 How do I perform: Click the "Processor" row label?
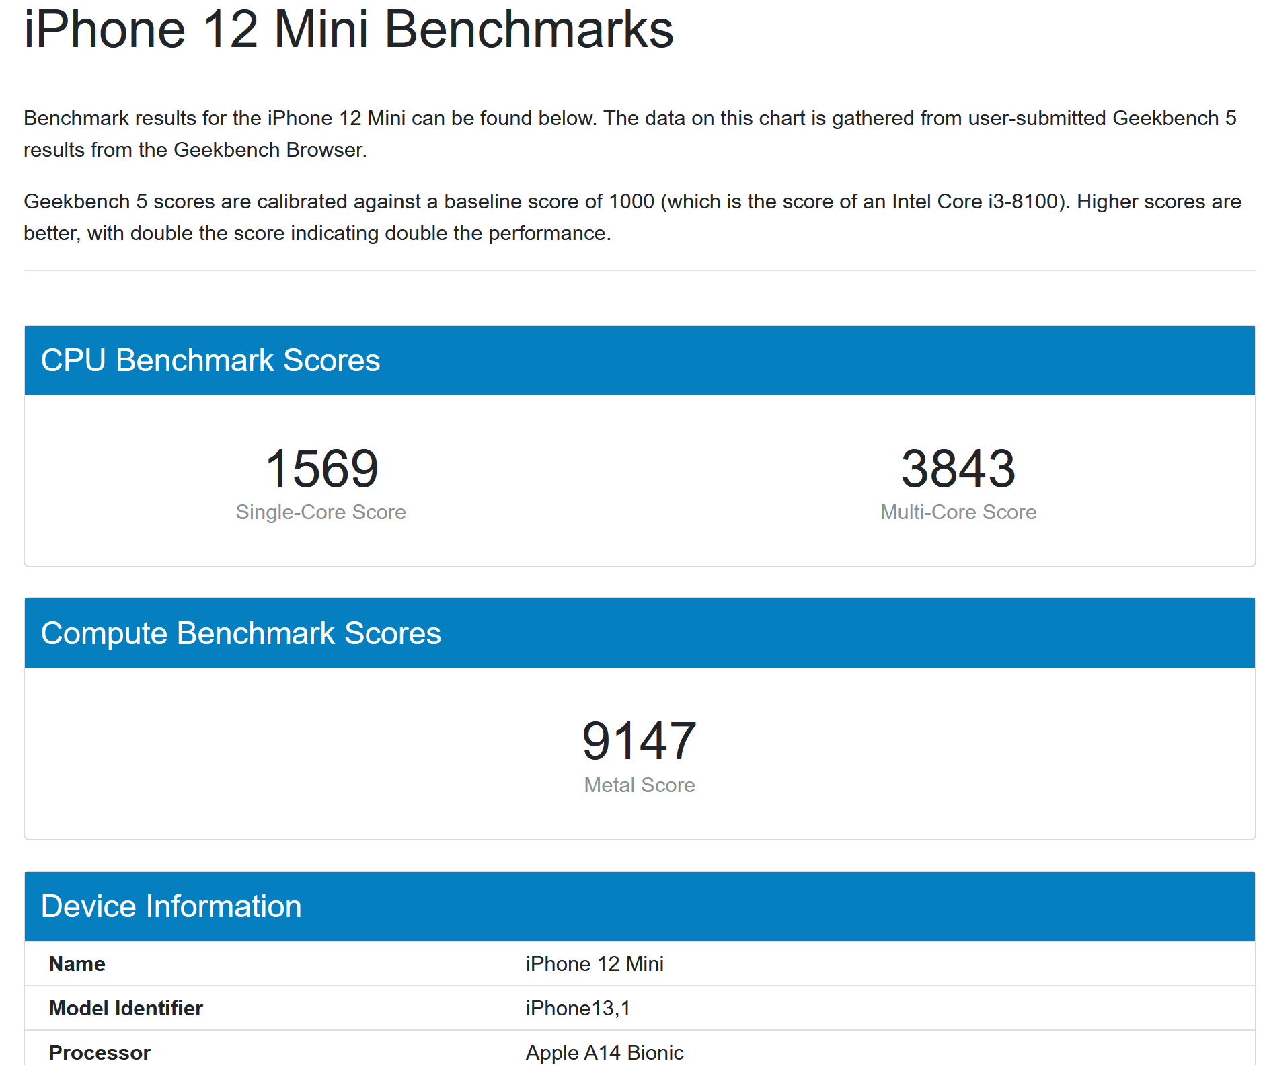coord(100,1052)
